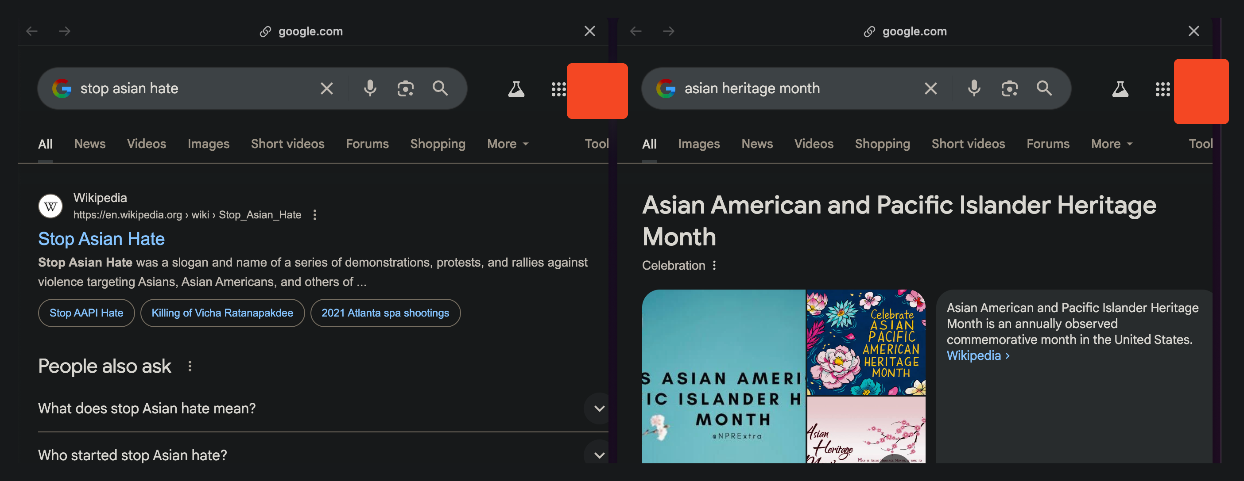Click Google logo in asian heritage month search box
Screen dimensions: 1244x481
pos(666,89)
